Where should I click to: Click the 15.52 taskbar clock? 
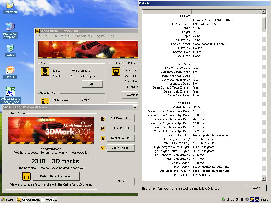tap(264, 200)
